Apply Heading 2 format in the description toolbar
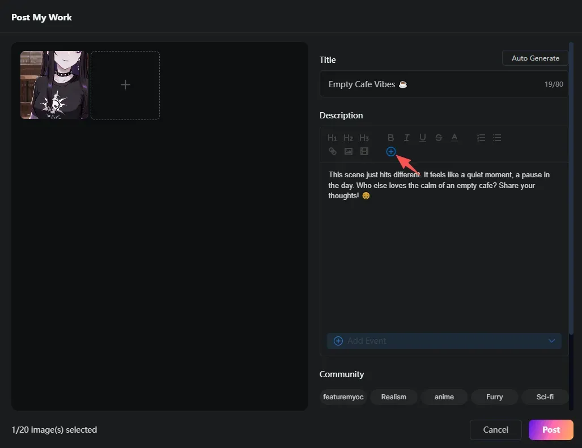This screenshot has width=582, height=448. (x=348, y=138)
